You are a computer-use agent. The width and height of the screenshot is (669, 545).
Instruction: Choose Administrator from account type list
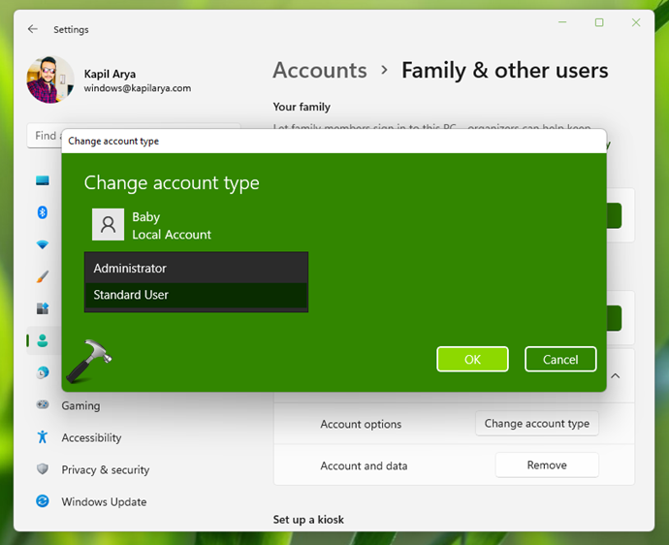(x=196, y=269)
